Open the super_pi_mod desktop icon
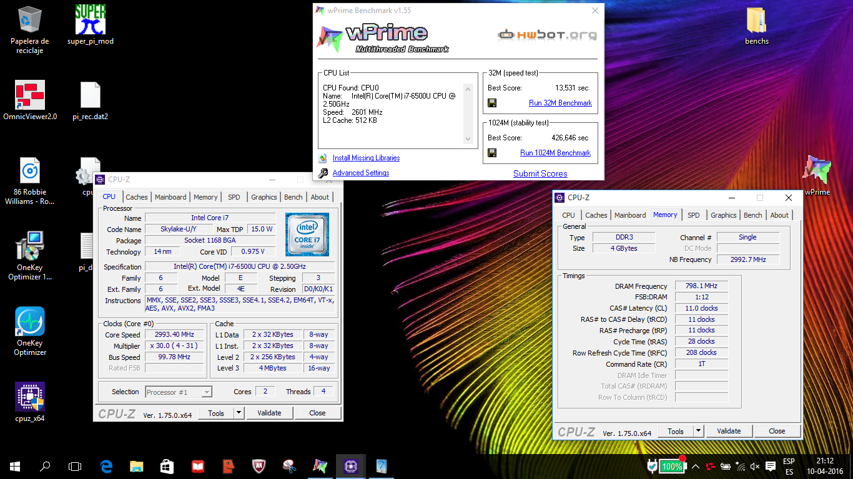853x479 pixels. click(x=91, y=25)
